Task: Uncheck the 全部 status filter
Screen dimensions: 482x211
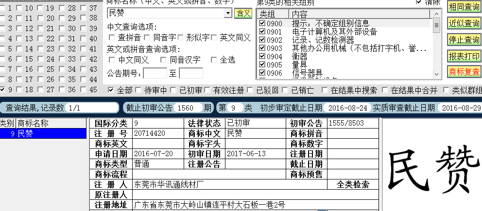Action: tap(111, 90)
